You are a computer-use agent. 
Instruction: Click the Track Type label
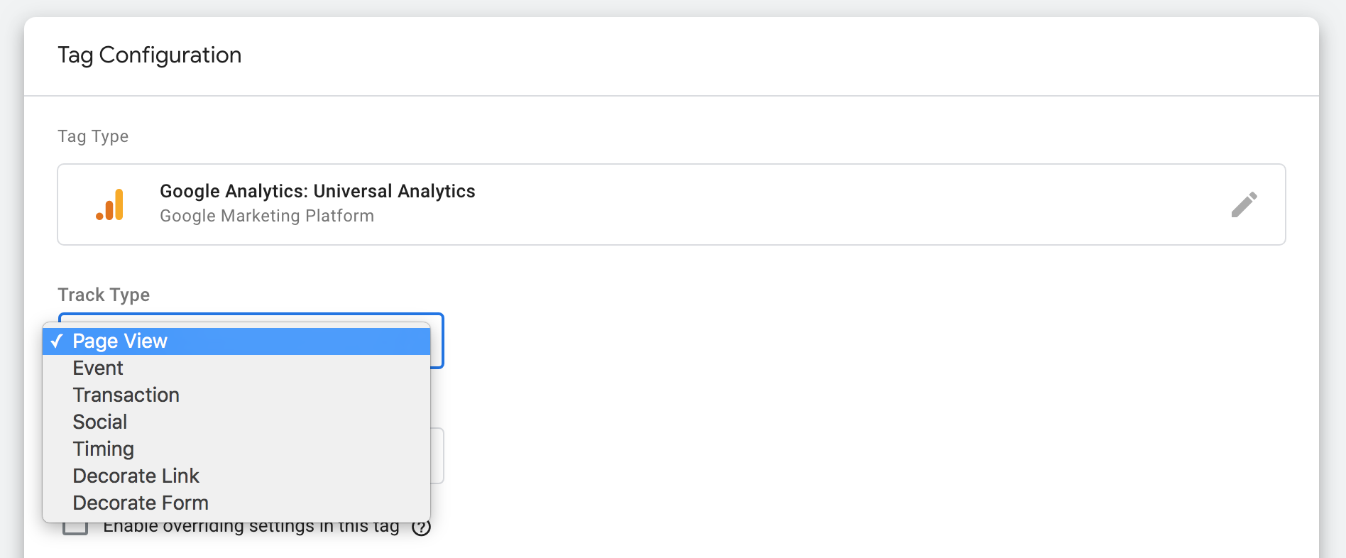104,295
